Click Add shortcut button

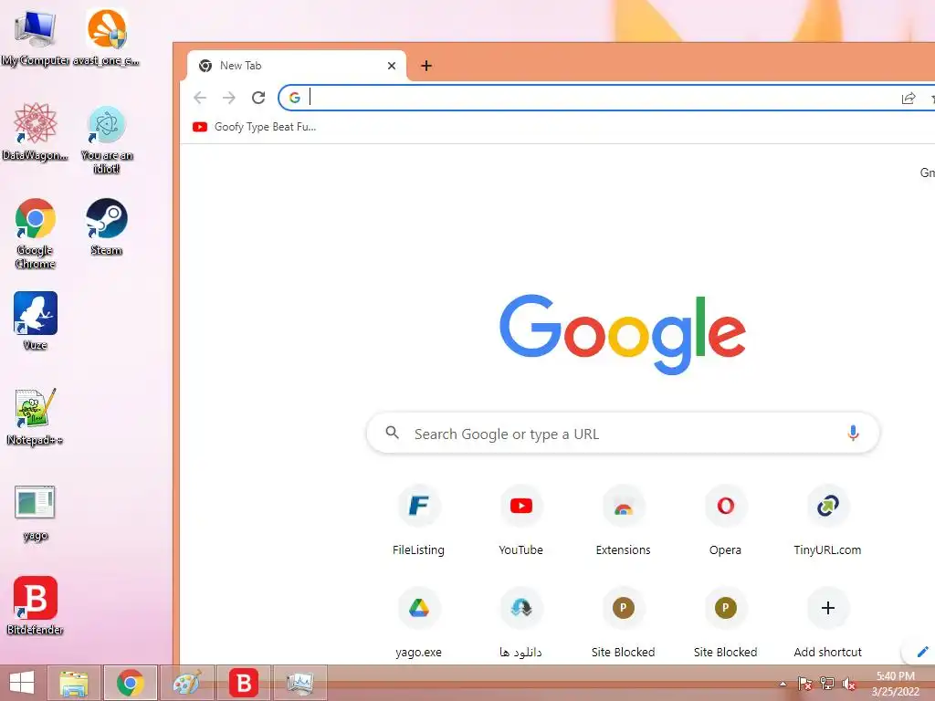coord(827,624)
